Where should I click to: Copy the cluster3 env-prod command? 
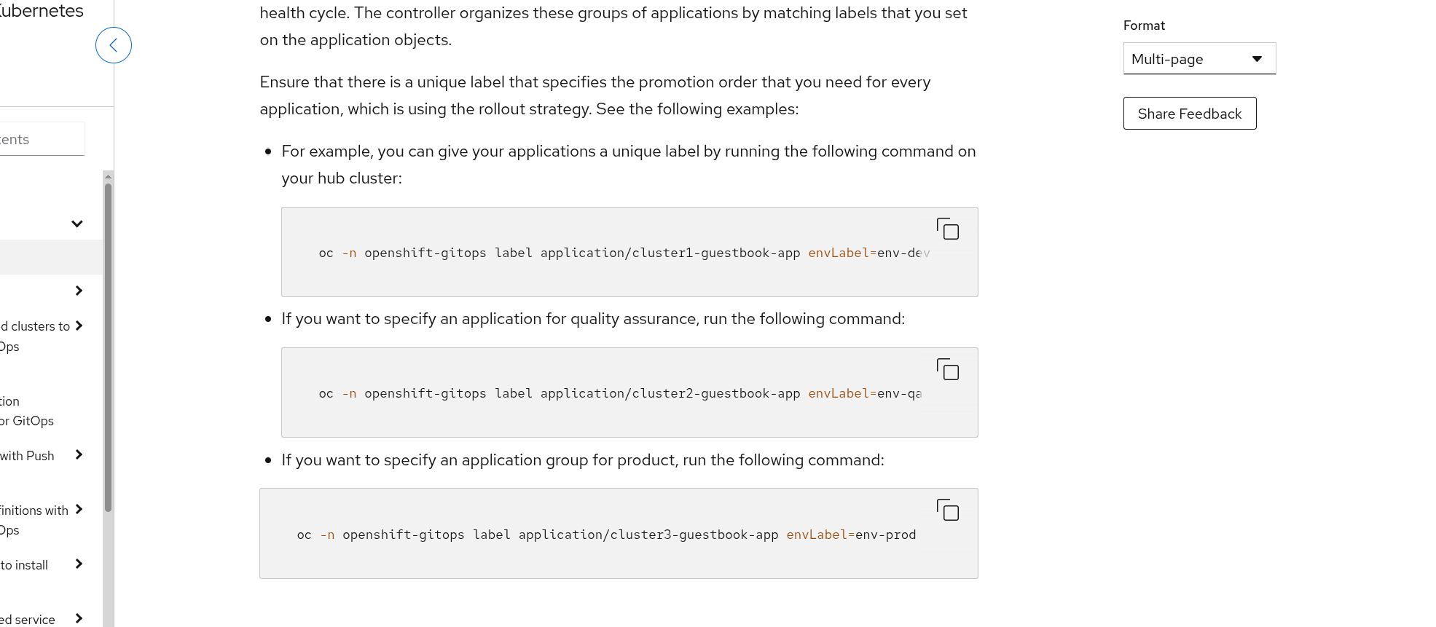click(x=947, y=510)
